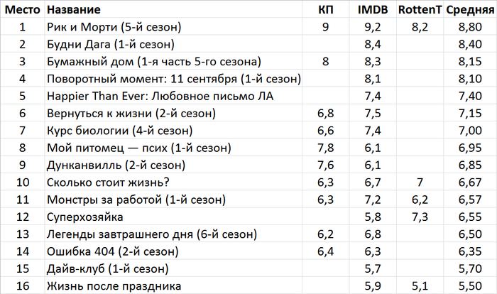The height and width of the screenshot is (294, 497).
Task: Click the "Место" column header
Action: [x=22, y=11]
